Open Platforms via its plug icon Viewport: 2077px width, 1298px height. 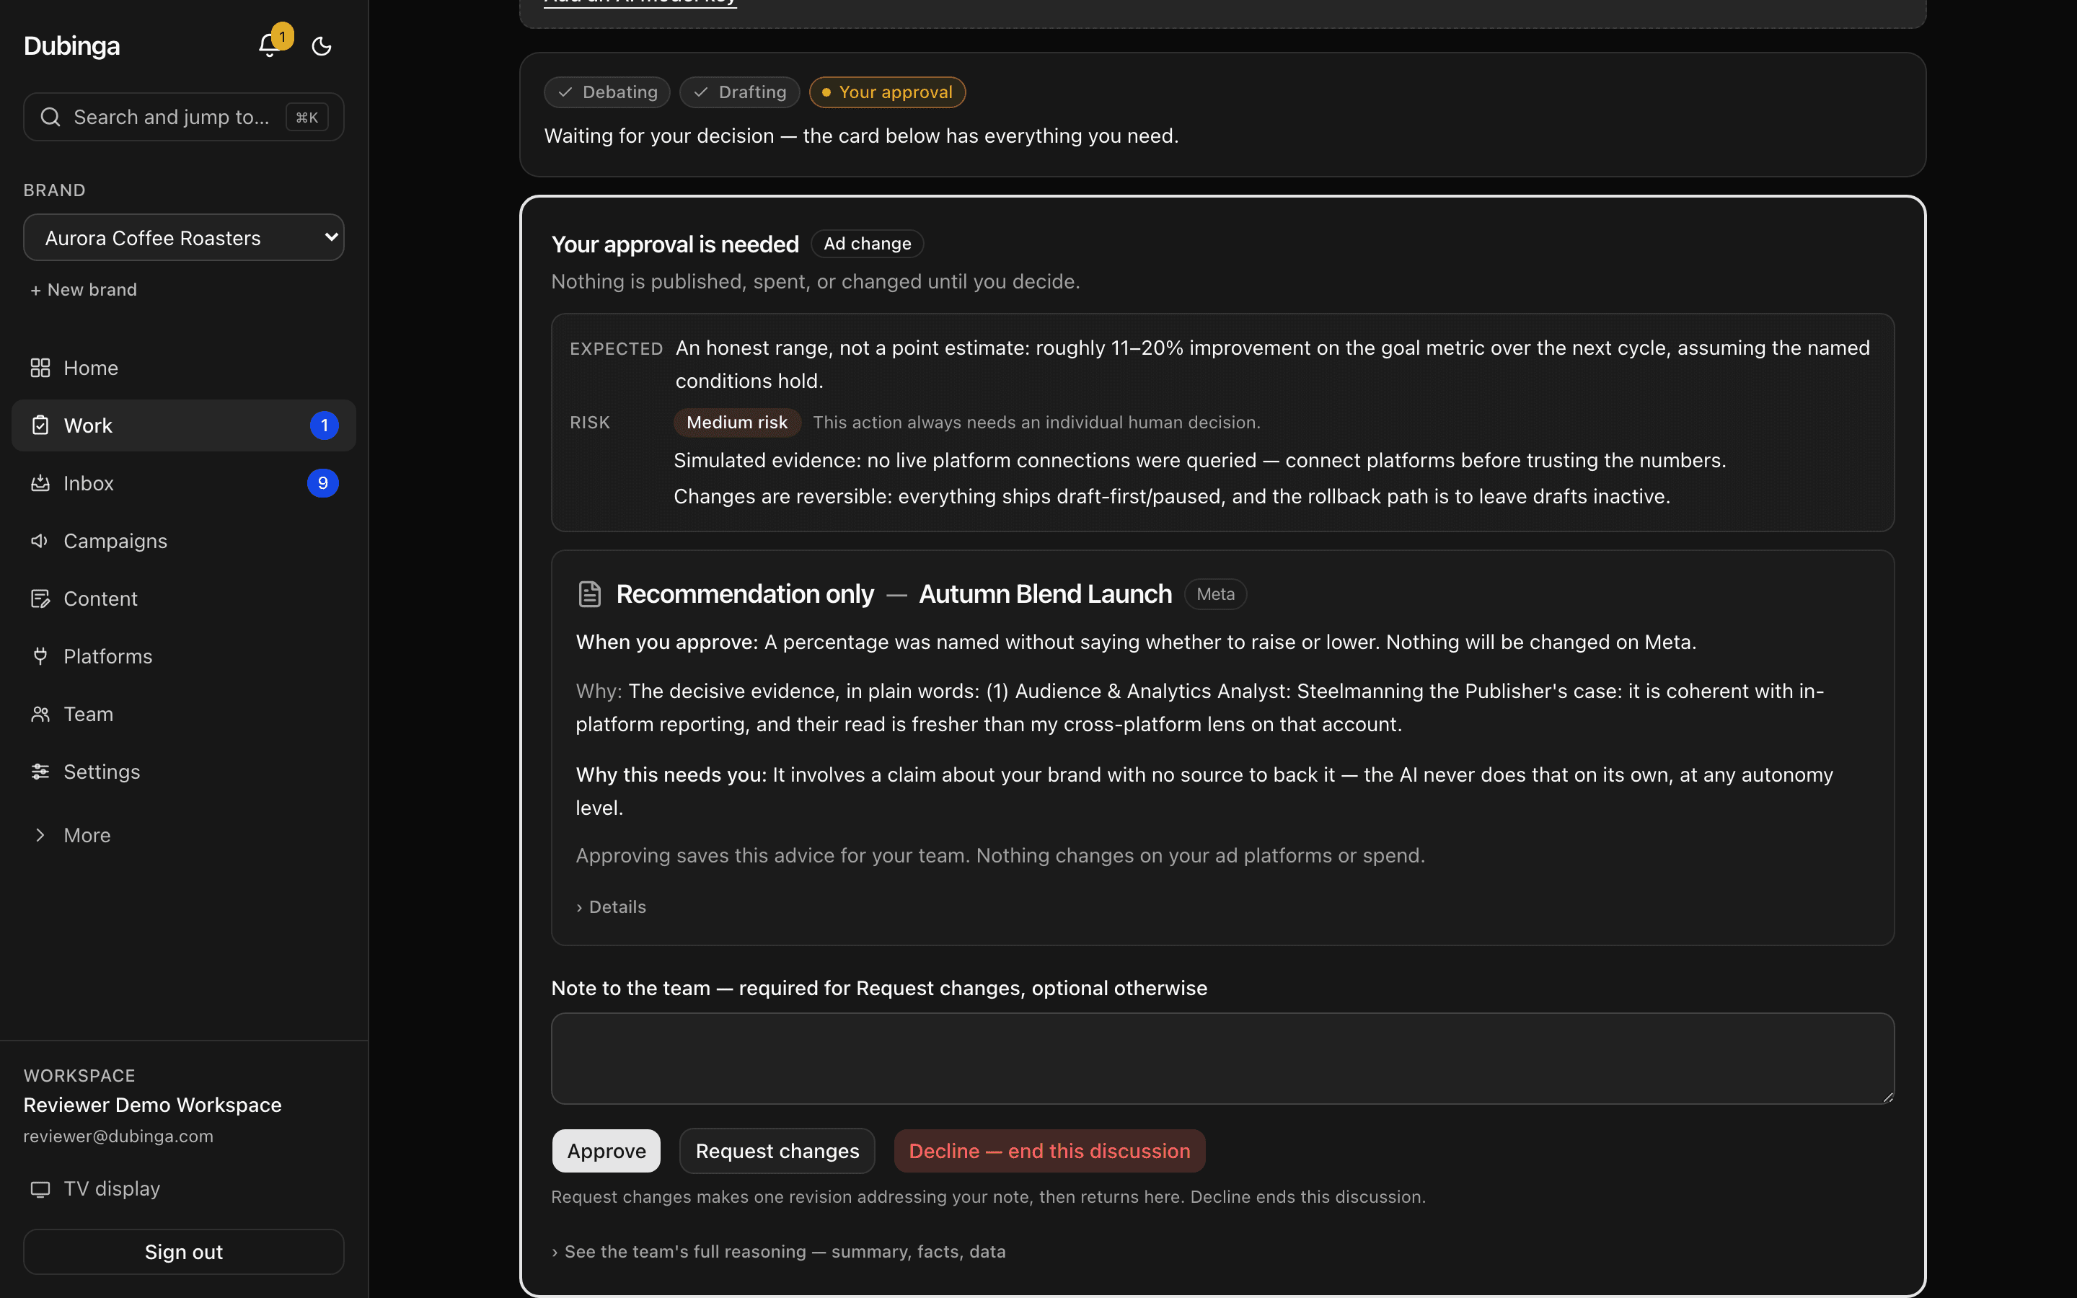40,656
